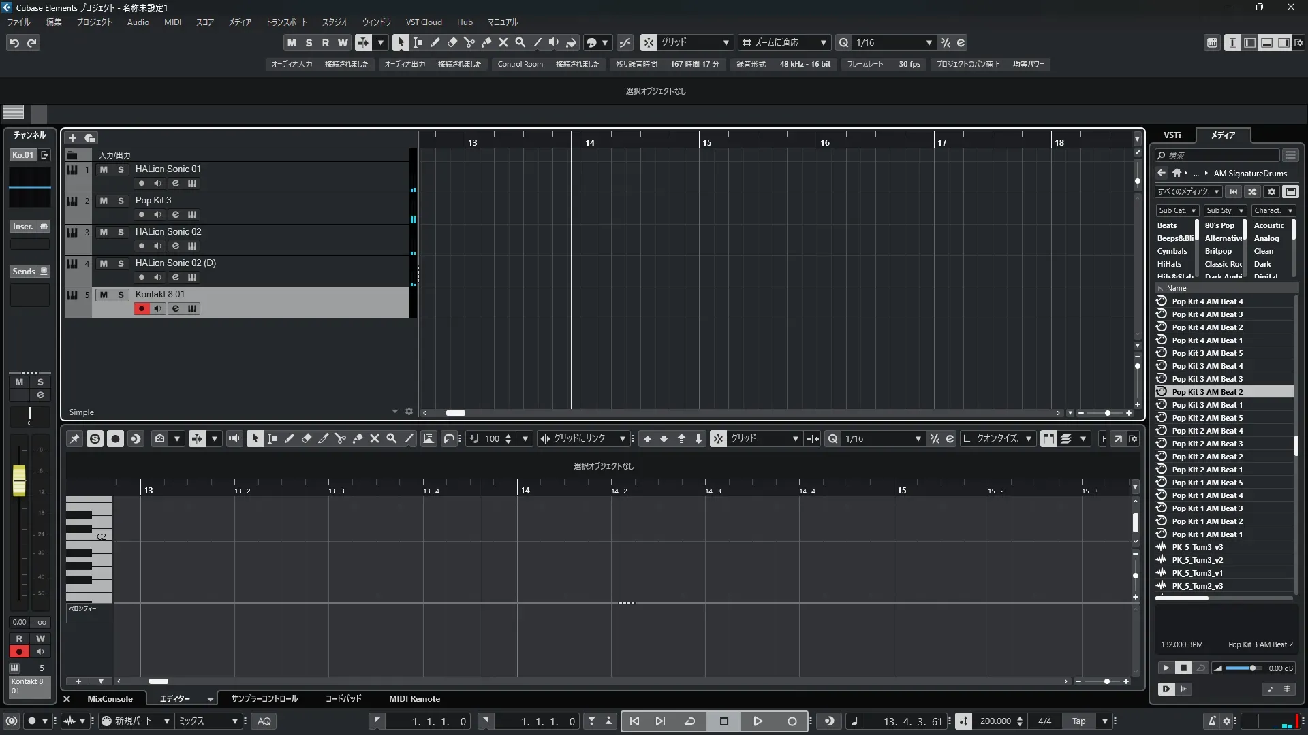Select the Scissors split tool in main toolbar

tap(469, 43)
